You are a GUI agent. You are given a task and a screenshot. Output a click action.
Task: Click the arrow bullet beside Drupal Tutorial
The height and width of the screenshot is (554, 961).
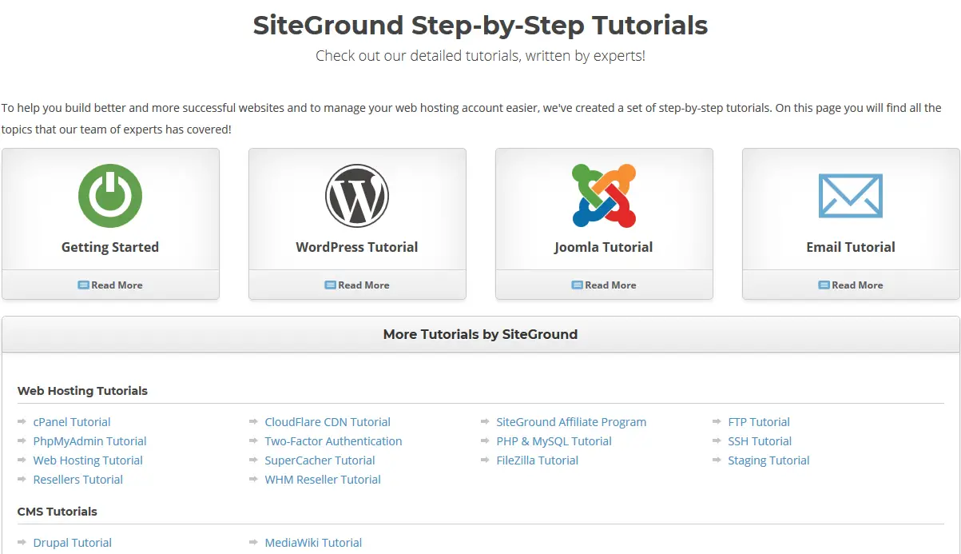(x=22, y=542)
